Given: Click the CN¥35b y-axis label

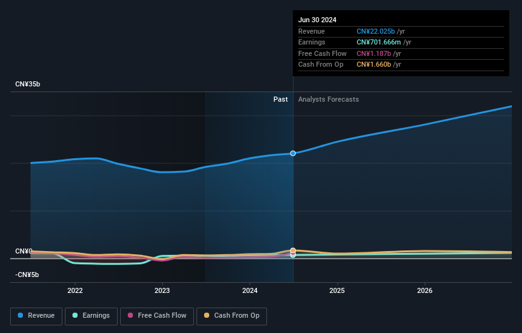Looking at the screenshot, I should coord(27,84).
